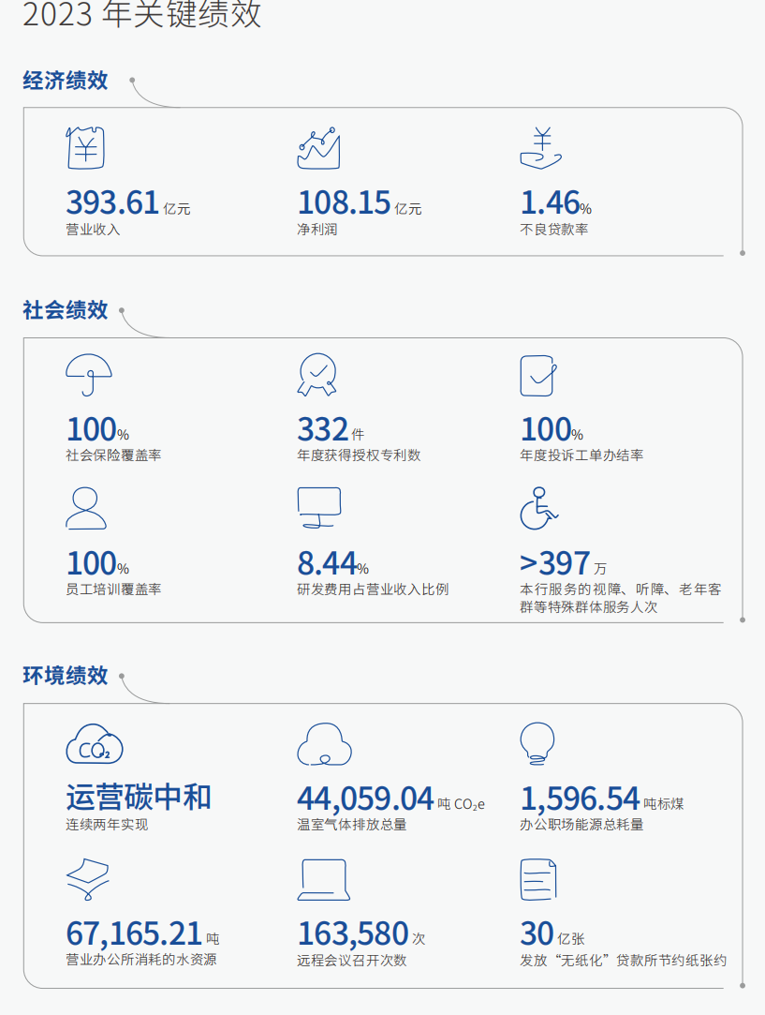Click the person icon above 员工培训覆盖率
Viewport: 765px width, 1015px height.
86,508
